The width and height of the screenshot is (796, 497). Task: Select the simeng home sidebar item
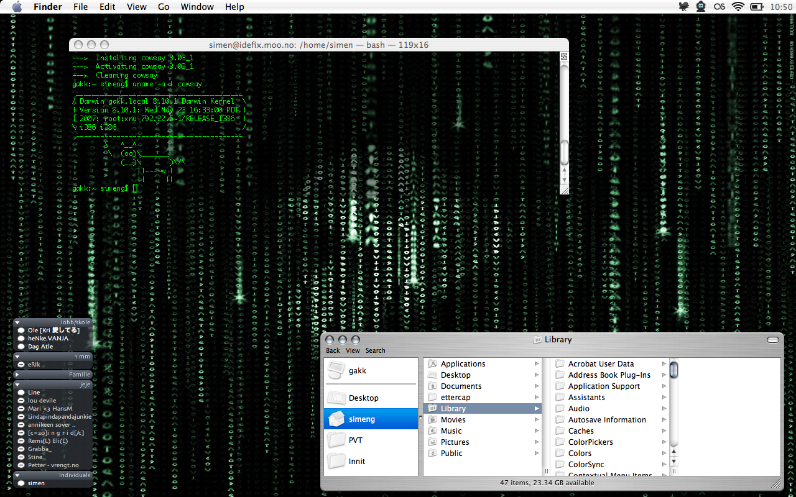point(371,419)
